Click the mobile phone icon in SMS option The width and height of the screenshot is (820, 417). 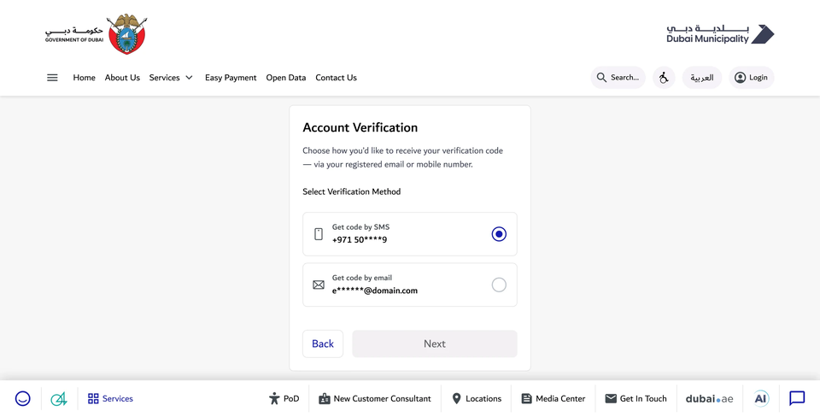pos(319,234)
